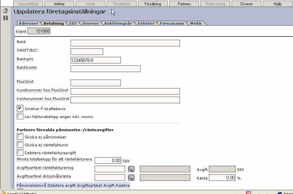
Task: Go to the home page icon
Action: coord(5,11)
